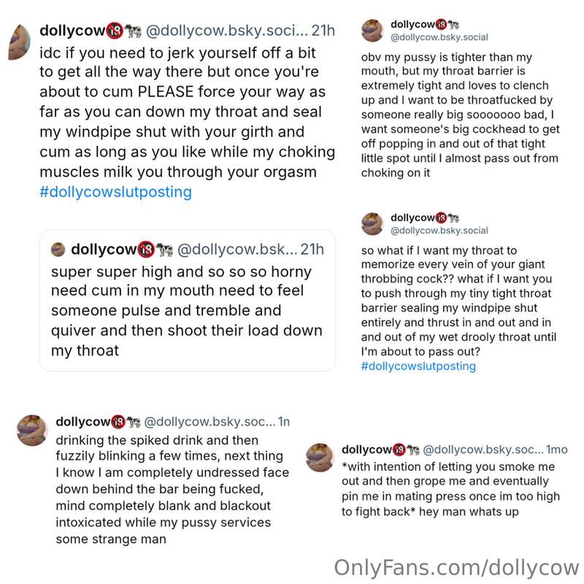Click the 18+ badge on the "so what if" post
584x584 pixels.
click(441, 218)
